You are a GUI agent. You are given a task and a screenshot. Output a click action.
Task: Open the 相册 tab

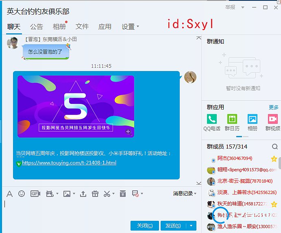point(59,27)
